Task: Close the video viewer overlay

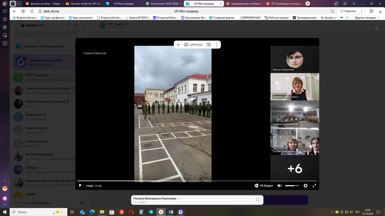Action: pos(377,28)
